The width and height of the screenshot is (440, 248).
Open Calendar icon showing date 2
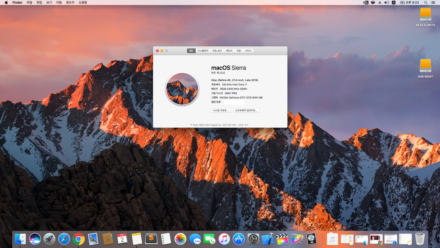click(x=122, y=239)
